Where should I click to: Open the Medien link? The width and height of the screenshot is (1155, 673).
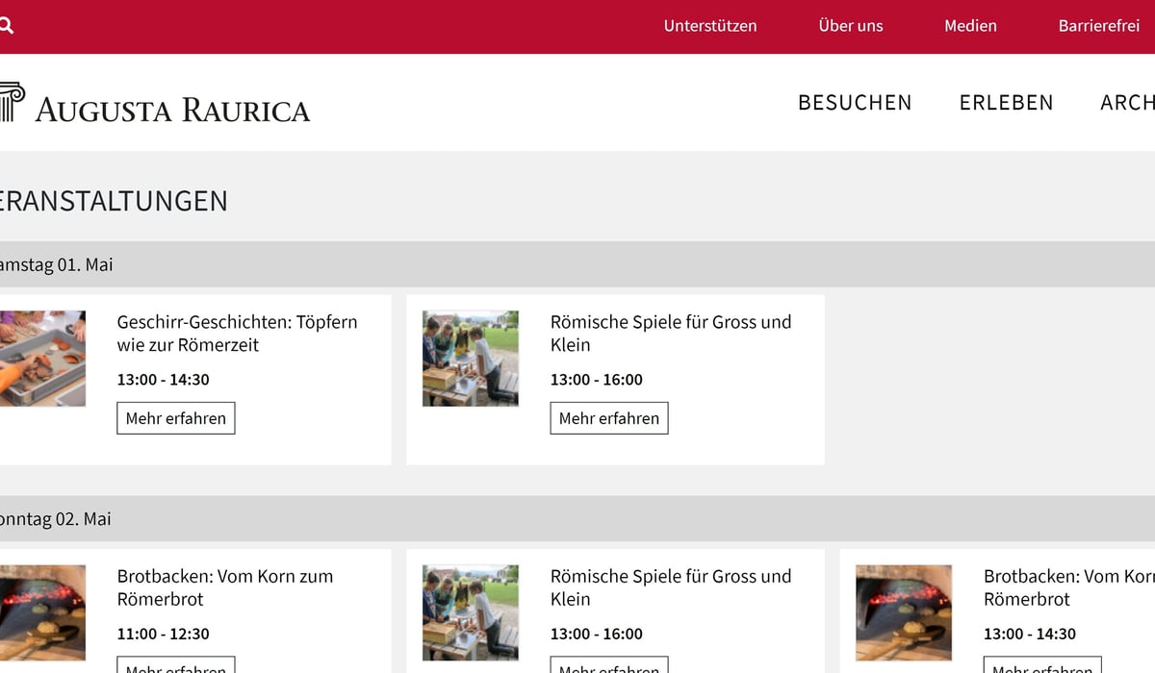click(x=970, y=26)
